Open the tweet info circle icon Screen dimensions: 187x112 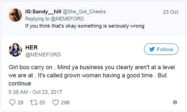pos(175,102)
